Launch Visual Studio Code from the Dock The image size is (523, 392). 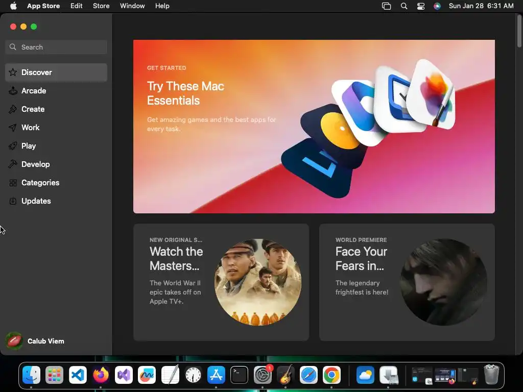click(x=78, y=375)
